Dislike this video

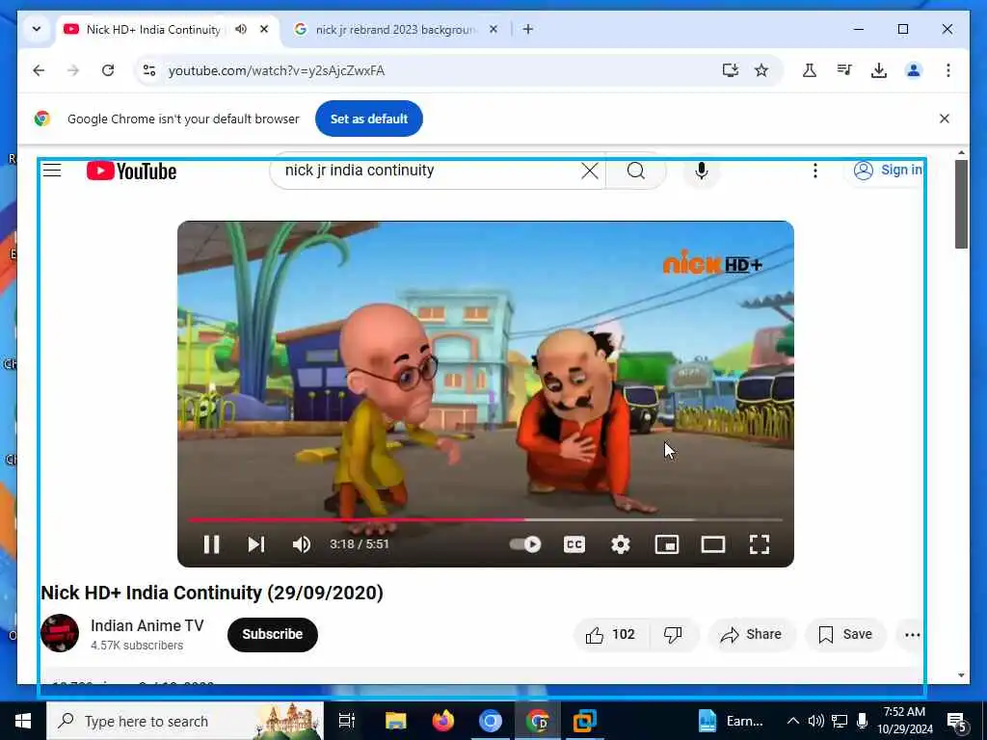(x=673, y=634)
